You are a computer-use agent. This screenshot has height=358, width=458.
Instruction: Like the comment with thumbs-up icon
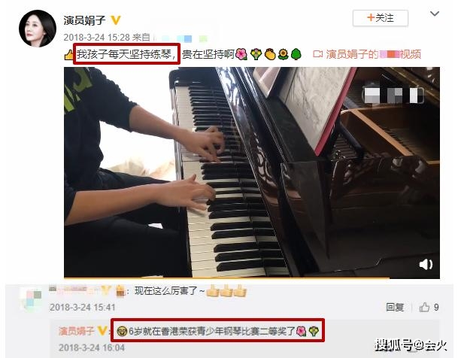point(424,307)
